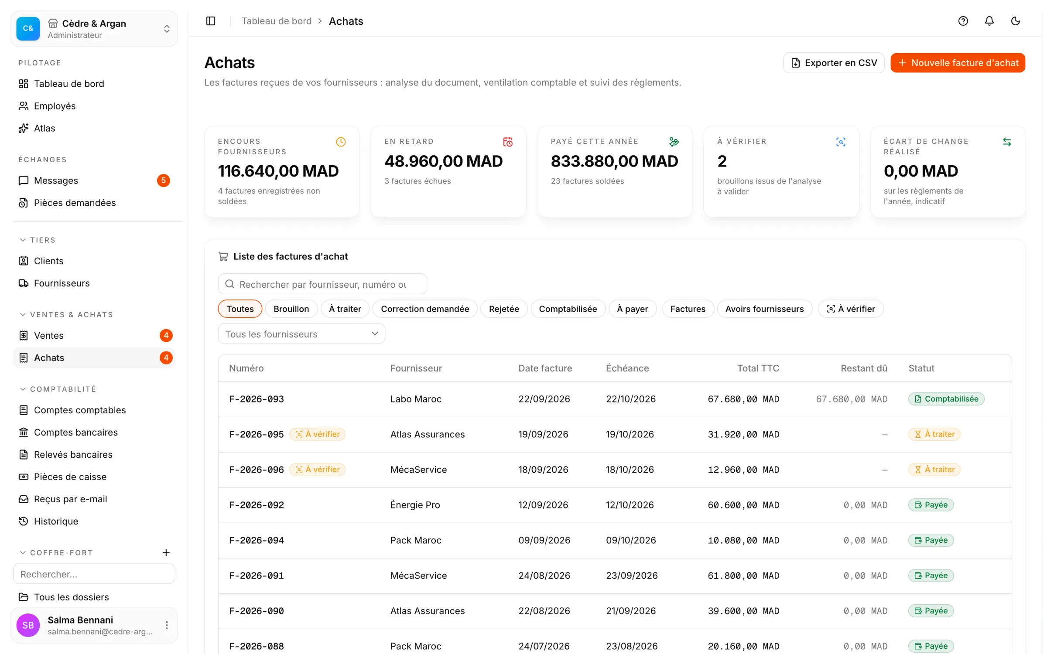Click the invoice search field
The width and height of the screenshot is (1047, 654).
coord(322,284)
